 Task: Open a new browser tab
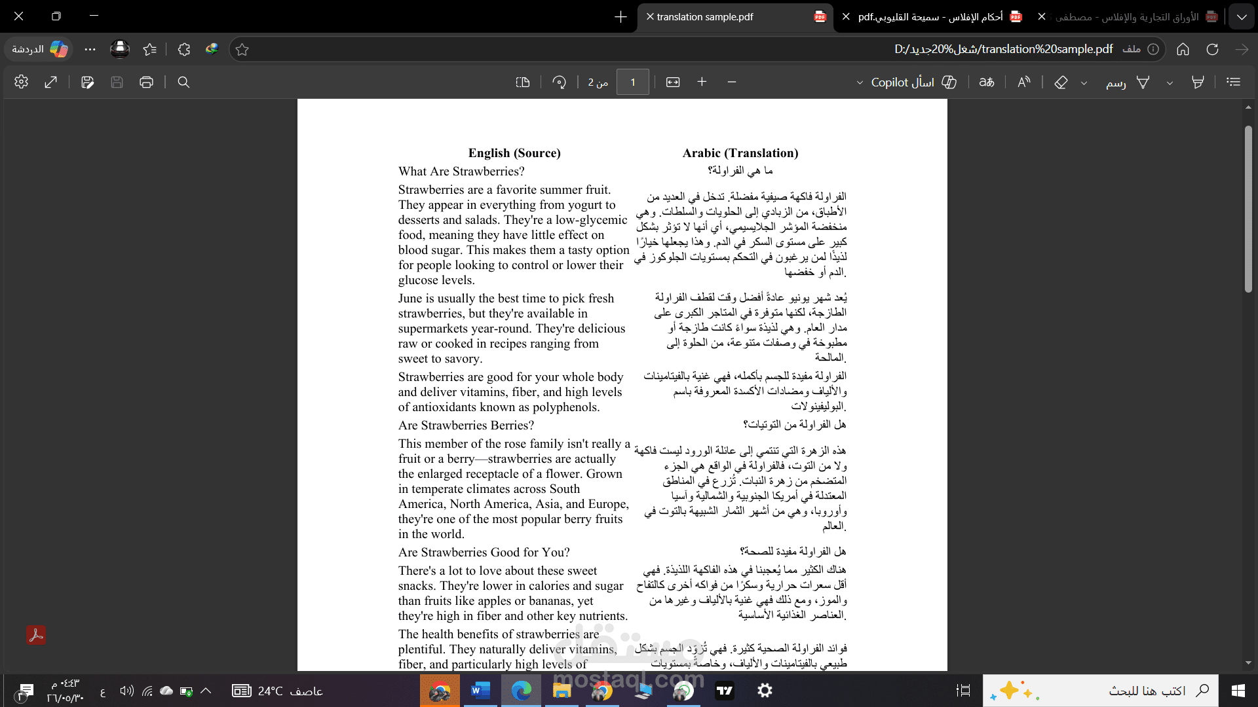click(x=620, y=17)
